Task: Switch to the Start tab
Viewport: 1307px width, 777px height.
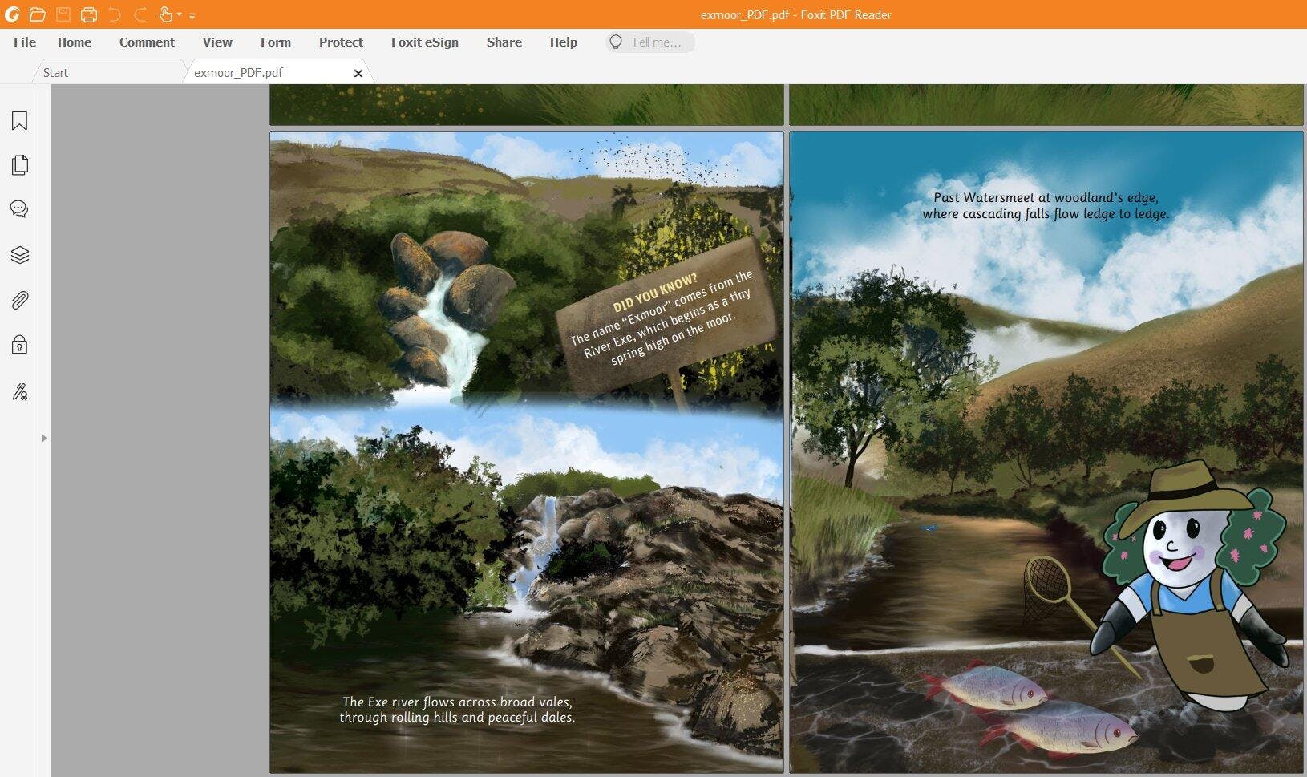Action: tap(56, 73)
